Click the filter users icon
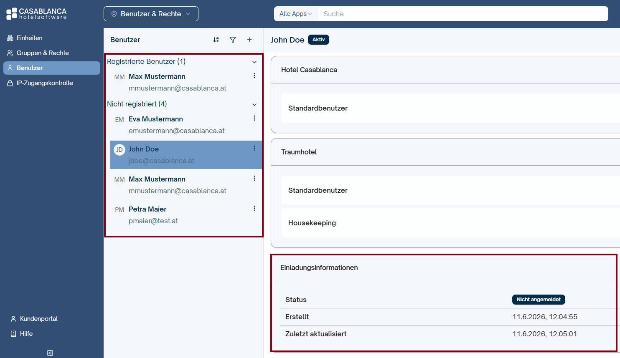The height and width of the screenshot is (358, 620). 233,40
